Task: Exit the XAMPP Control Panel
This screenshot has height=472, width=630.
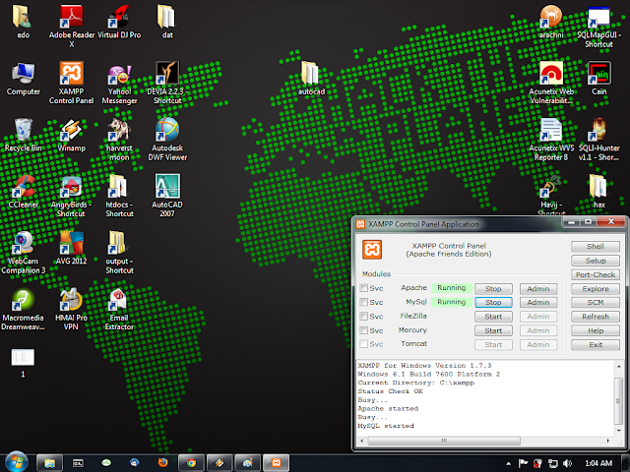Action: 596,344
